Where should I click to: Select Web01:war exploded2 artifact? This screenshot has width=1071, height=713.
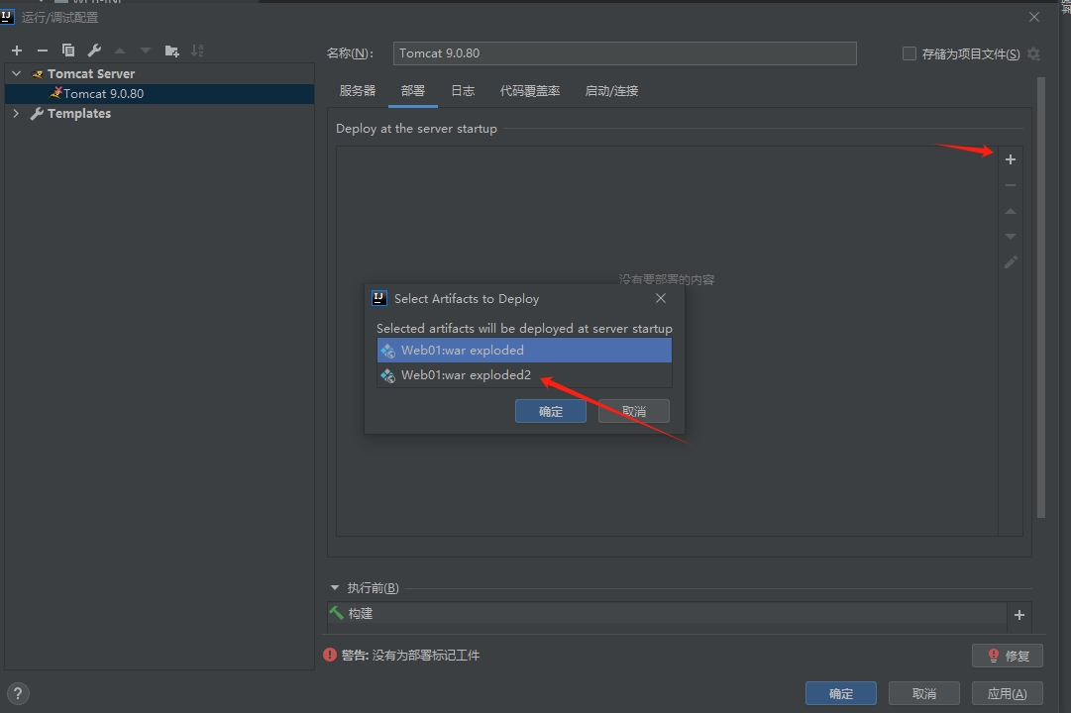click(x=524, y=375)
